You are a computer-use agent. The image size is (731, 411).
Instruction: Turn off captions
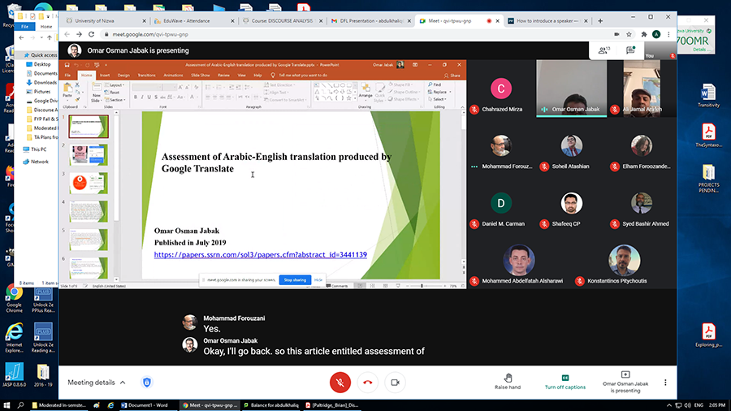[565, 381]
